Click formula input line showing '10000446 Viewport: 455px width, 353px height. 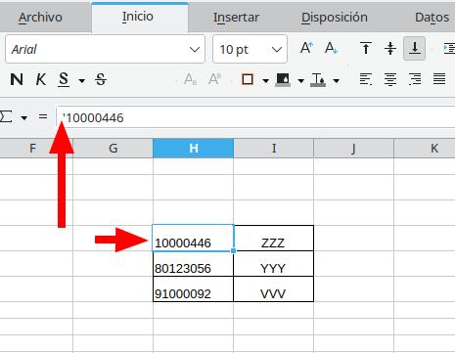coord(255,117)
